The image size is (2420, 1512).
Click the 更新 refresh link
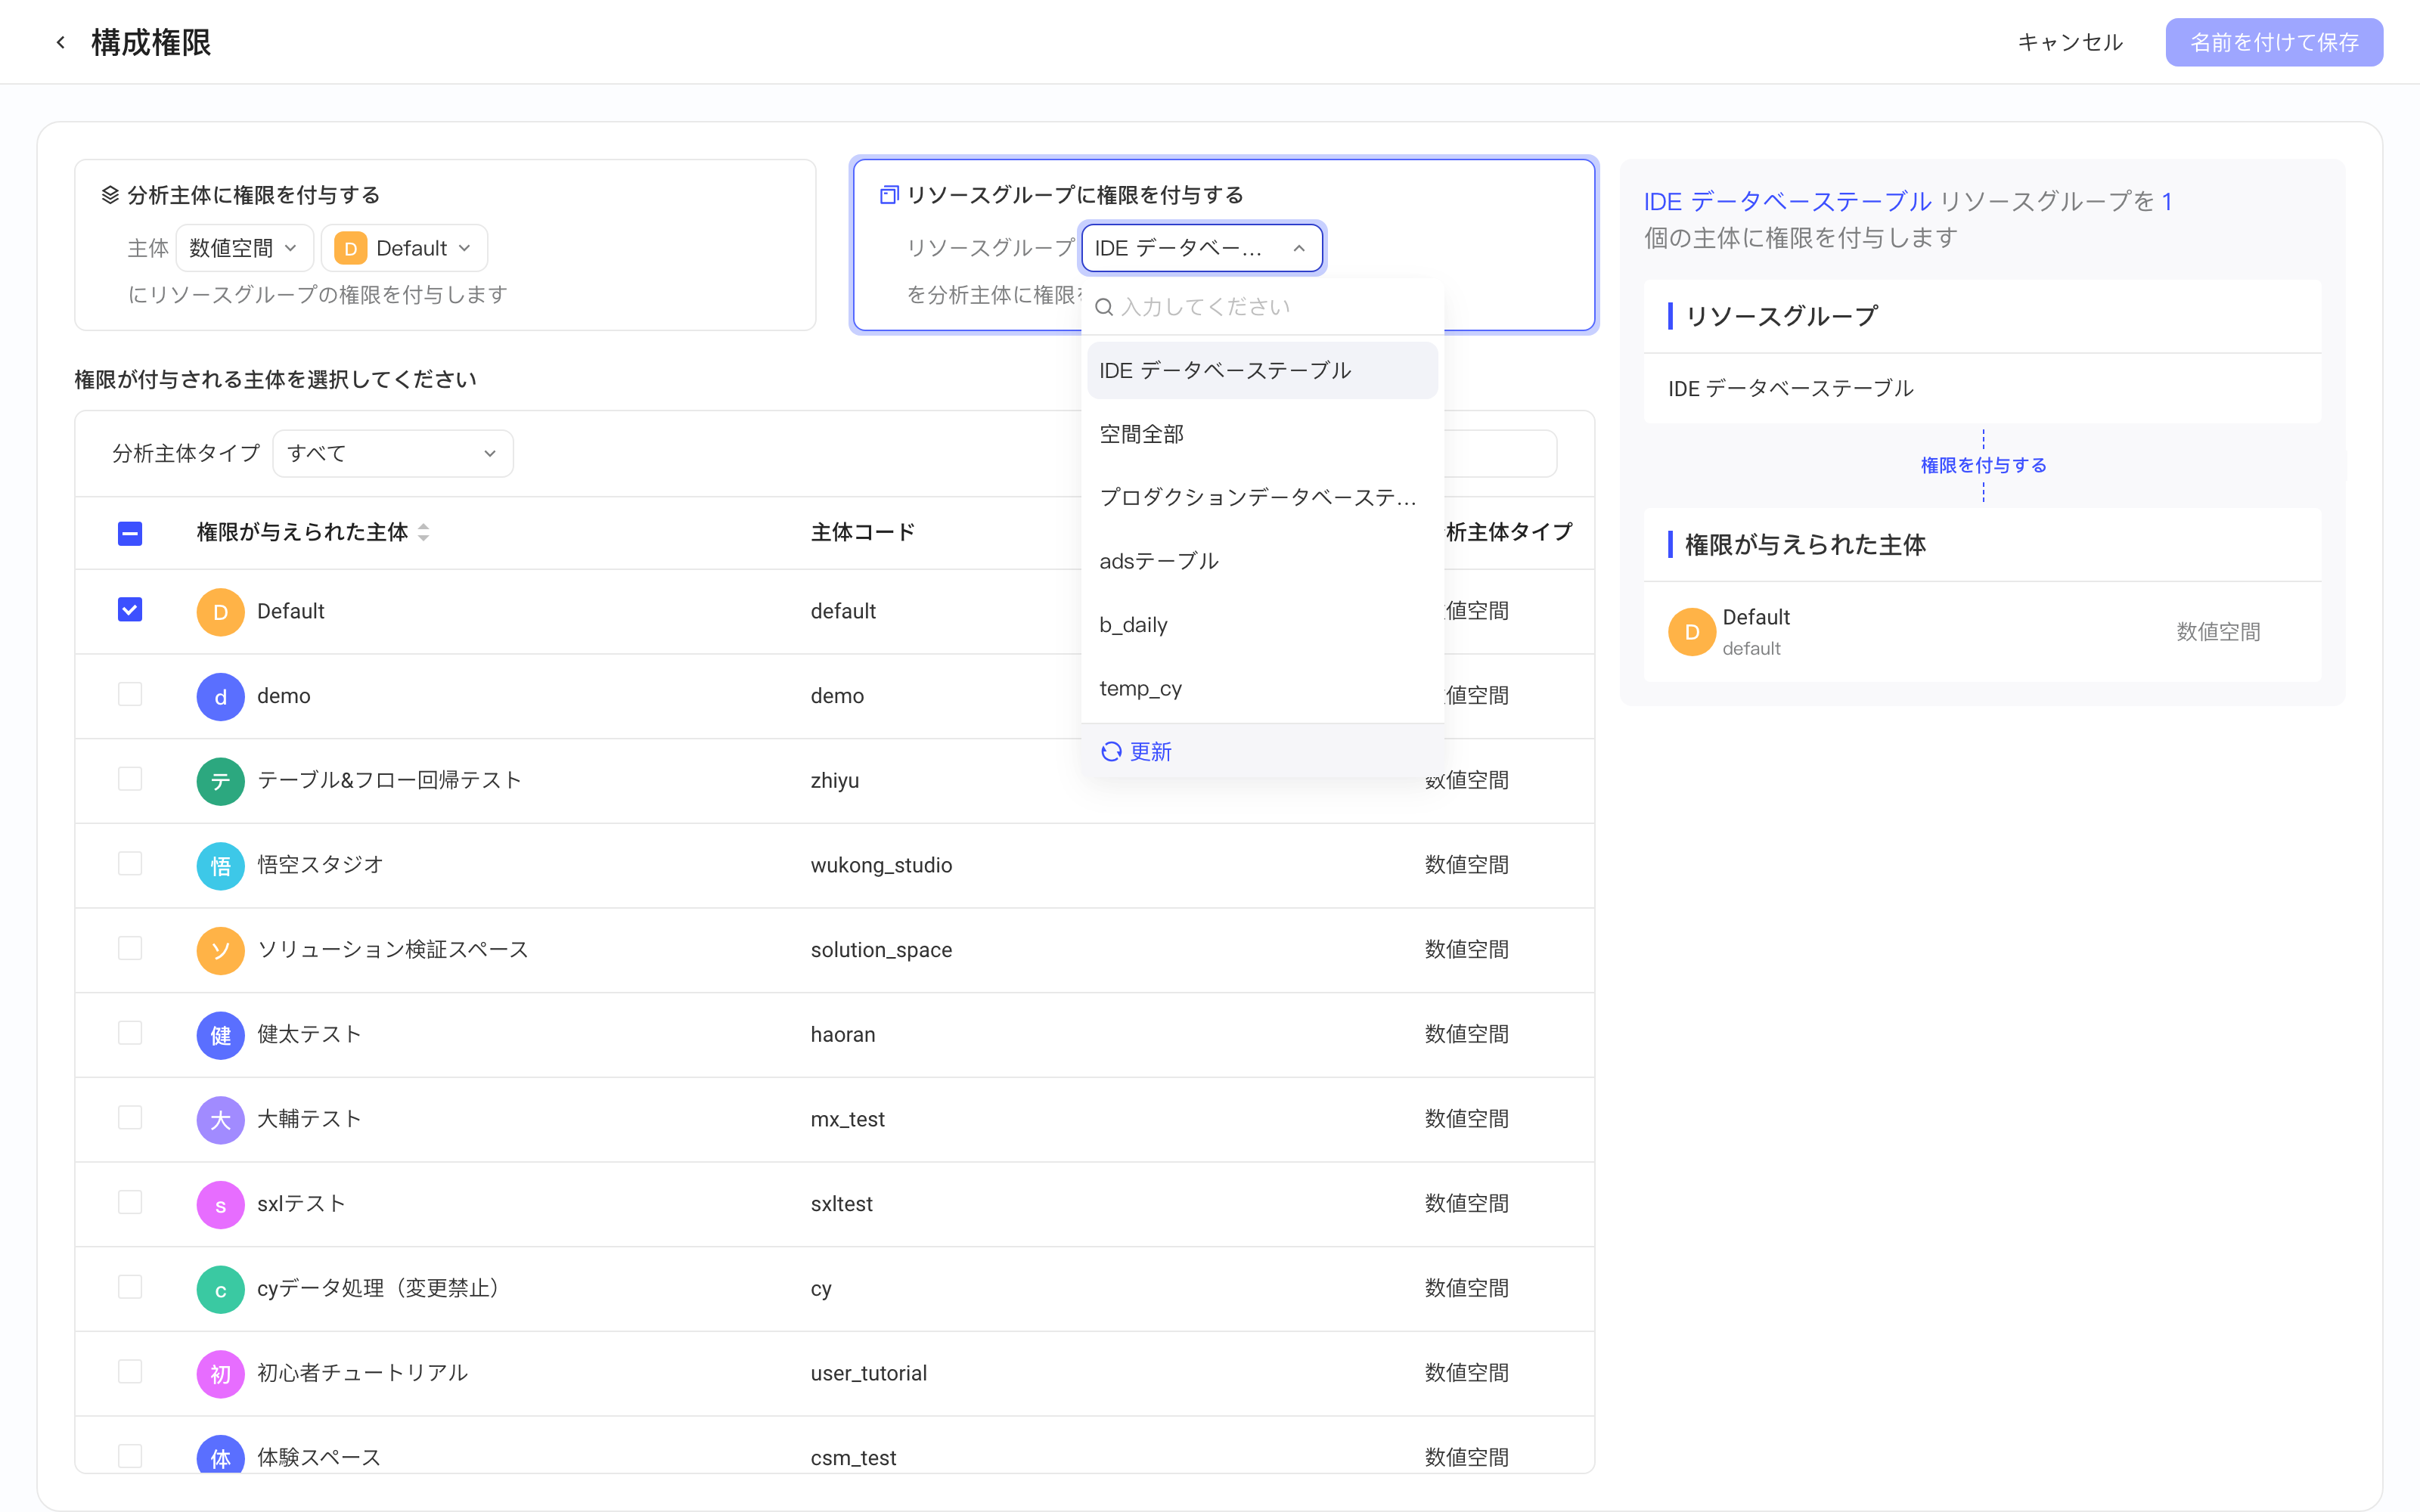[1136, 751]
